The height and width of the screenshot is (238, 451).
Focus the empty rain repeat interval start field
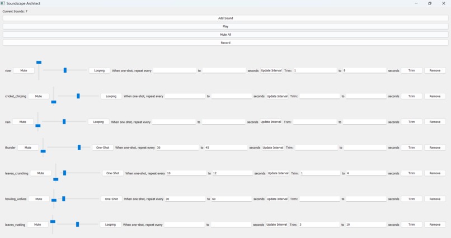point(173,122)
